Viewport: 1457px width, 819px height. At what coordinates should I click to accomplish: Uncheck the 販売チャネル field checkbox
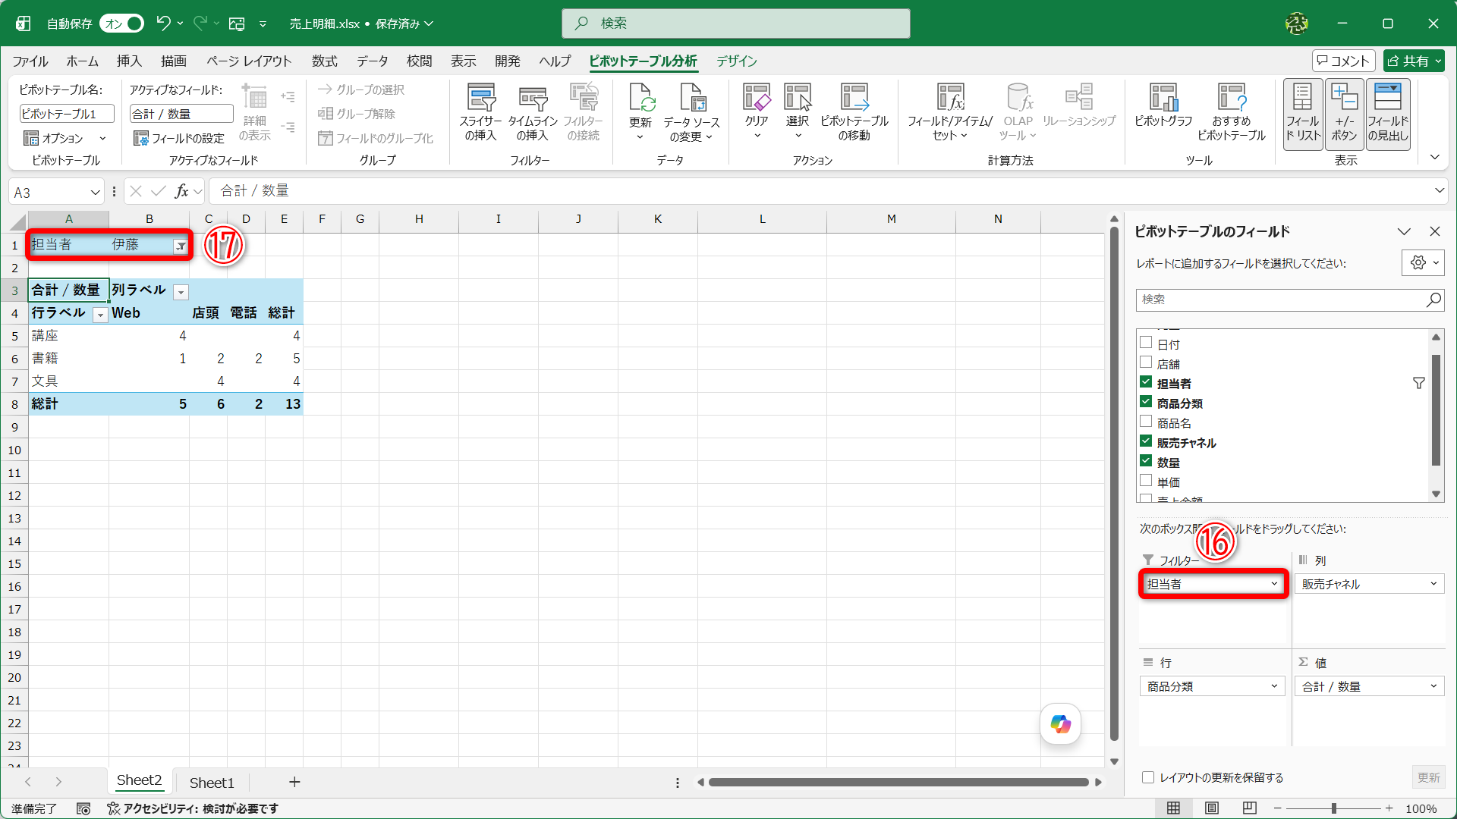(x=1146, y=441)
